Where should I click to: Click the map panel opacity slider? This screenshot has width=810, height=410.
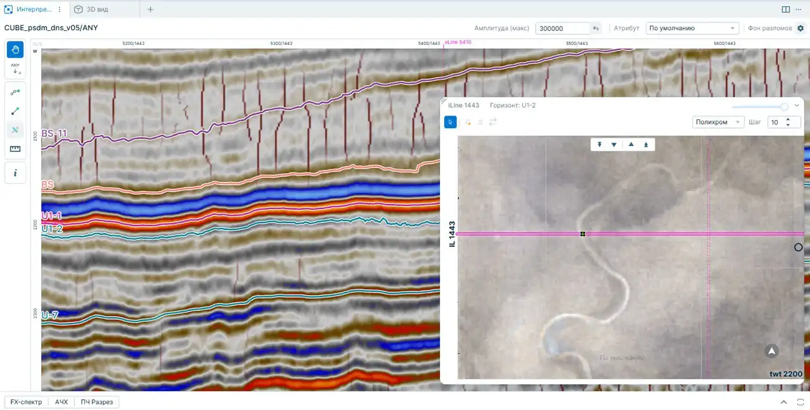click(759, 106)
